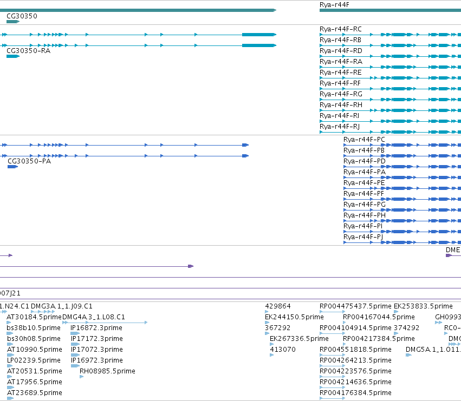This screenshot has width=461, height=401.
Task: Select protein Rya-r44F-PF
Action: (363, 194)
